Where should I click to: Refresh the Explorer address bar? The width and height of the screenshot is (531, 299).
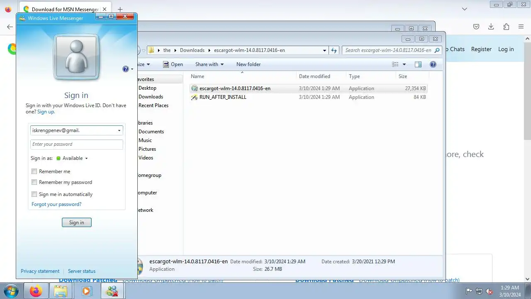coord(334,50)
